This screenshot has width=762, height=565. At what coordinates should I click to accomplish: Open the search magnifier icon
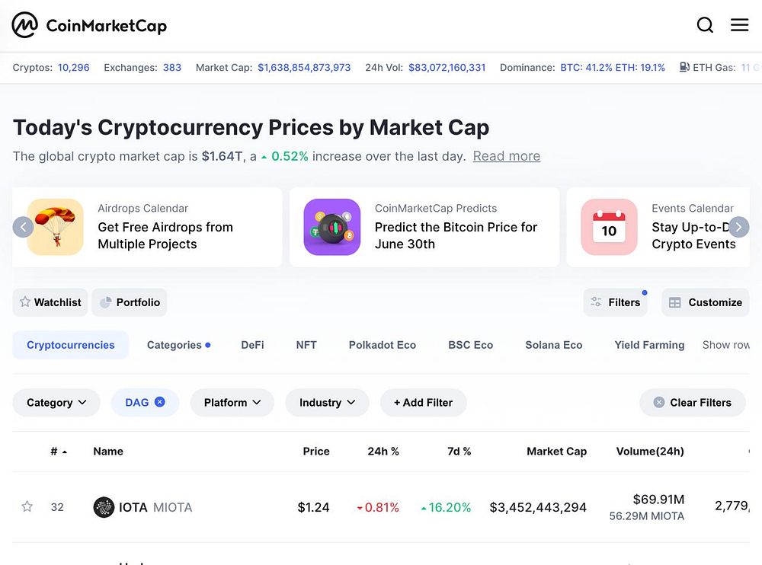click(x=705, y=25)
